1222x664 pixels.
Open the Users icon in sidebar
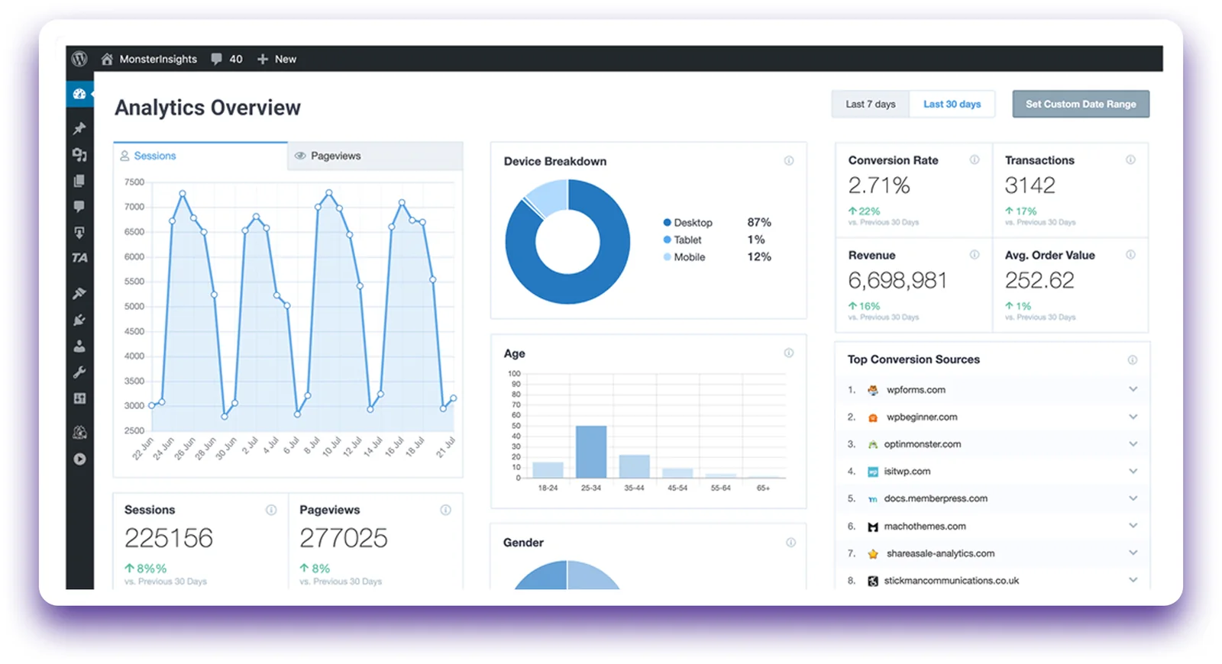(x=79, y=347)
